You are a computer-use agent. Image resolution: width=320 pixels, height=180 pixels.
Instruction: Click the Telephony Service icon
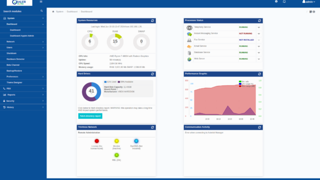point(189,27)
